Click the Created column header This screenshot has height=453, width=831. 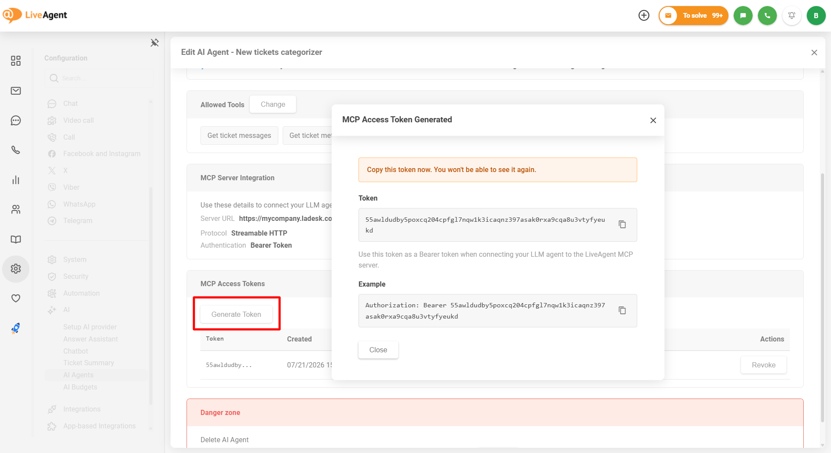300,339
